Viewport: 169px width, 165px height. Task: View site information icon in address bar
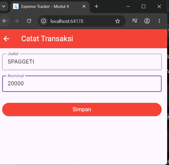click(x=44, y=21)
